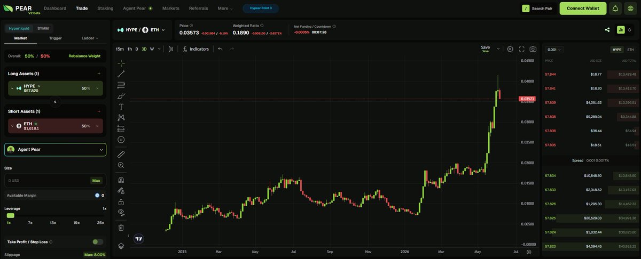Toggle the magnet mode tool
Viewport: 641px width, 259px height.
(121, 180)
